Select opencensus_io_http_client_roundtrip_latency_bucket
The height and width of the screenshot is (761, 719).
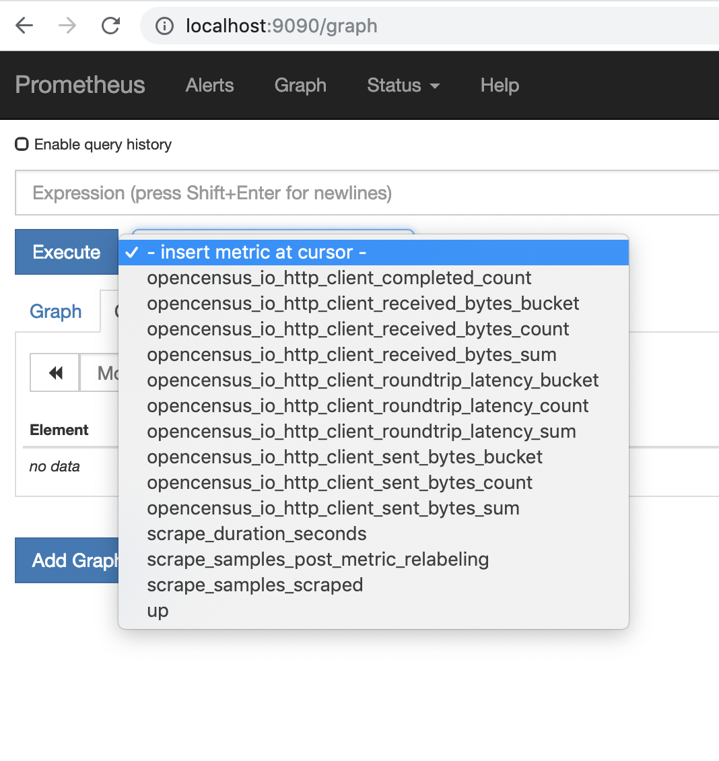pyautogui.click(x=374, y=380)
